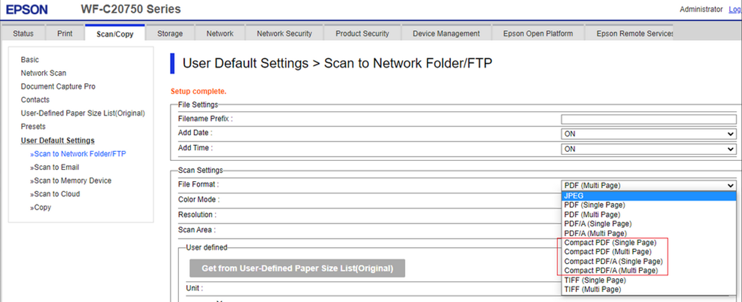Open Document Capture Pro link
The width and height of the screenshot is (742, 302).
tap(58, 86)
